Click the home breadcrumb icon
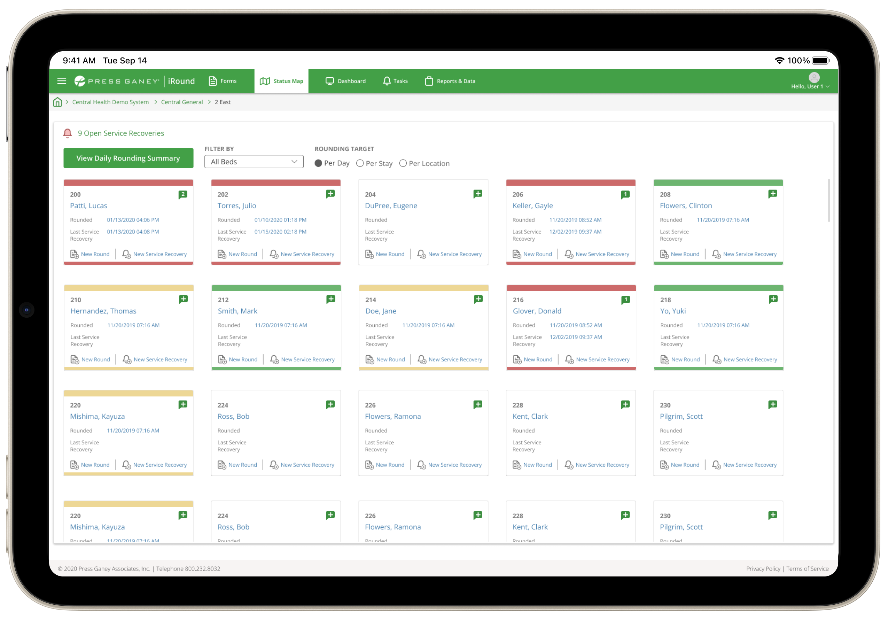888x620 pixels. click(x=57, y=102)
